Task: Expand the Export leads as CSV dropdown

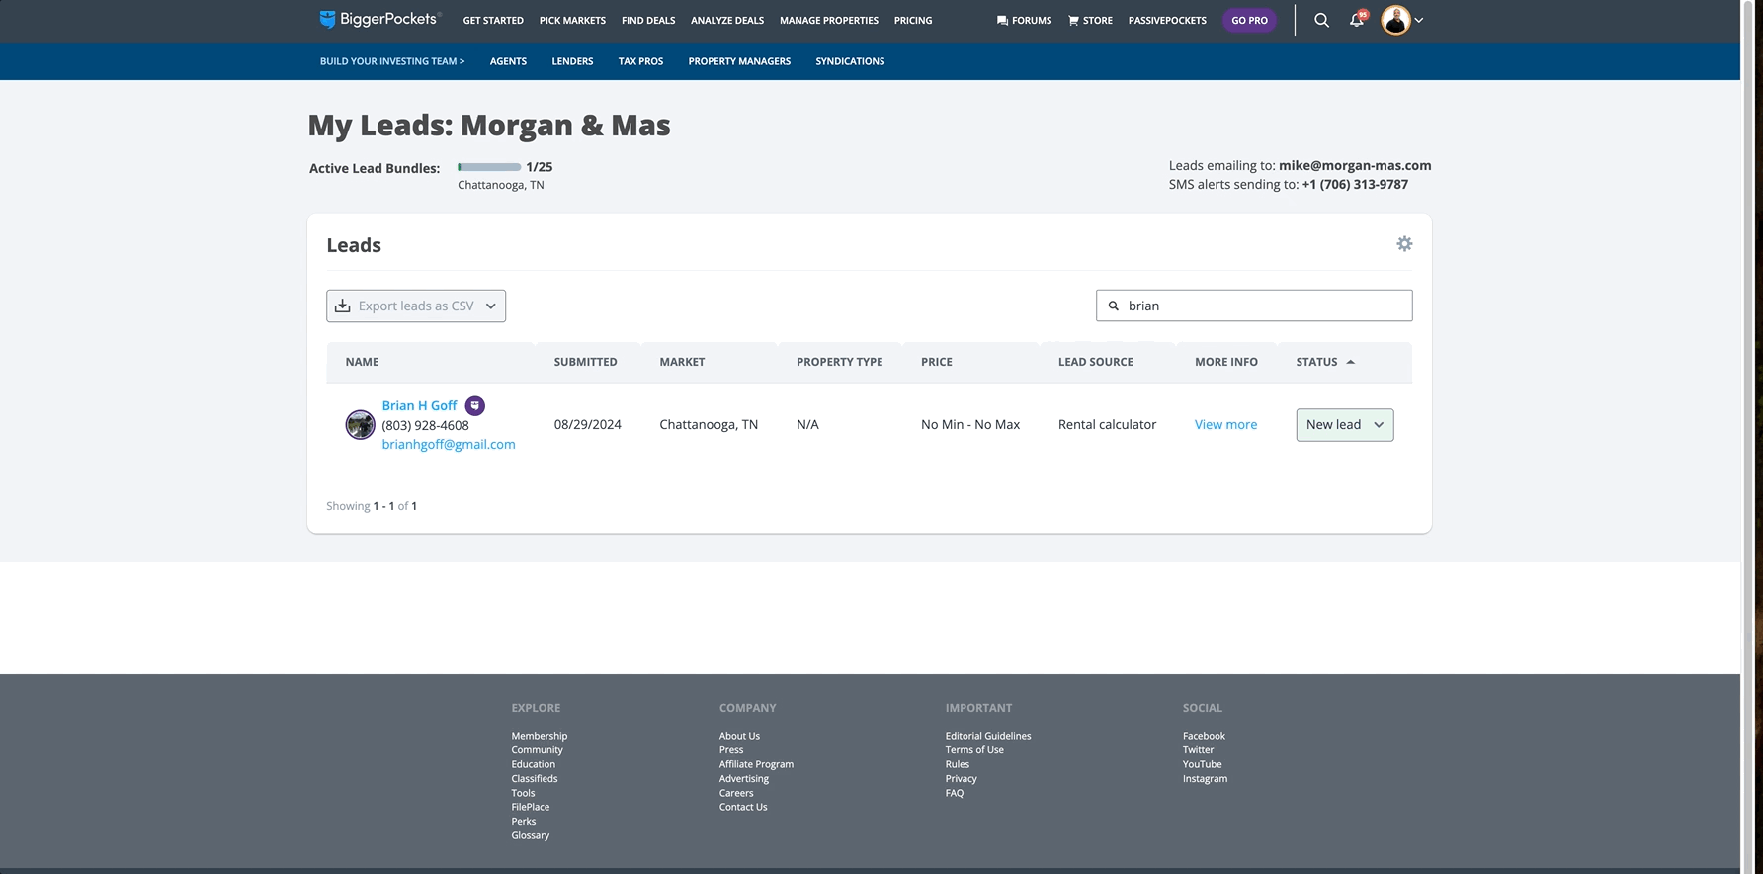Action: 490,306
